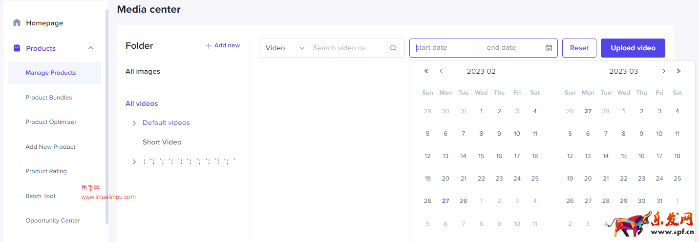699x242 pixels.
Task: Go to previous year with double-left arrow
Action: click(x=426, y=71)
